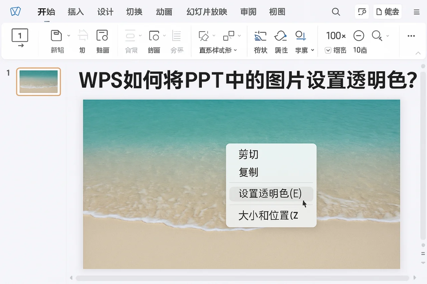Click the WPS logo icon top left
Image resolution: width=427 pixels, height=284 pixels.
(x=15, y=11)
